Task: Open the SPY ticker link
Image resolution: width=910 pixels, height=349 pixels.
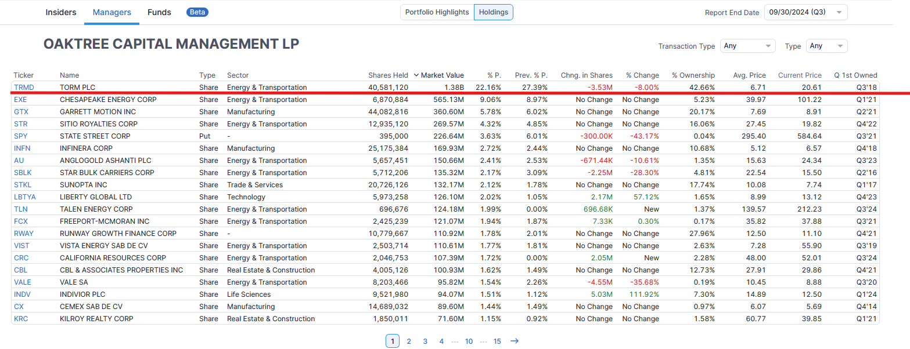Action: 21,136
